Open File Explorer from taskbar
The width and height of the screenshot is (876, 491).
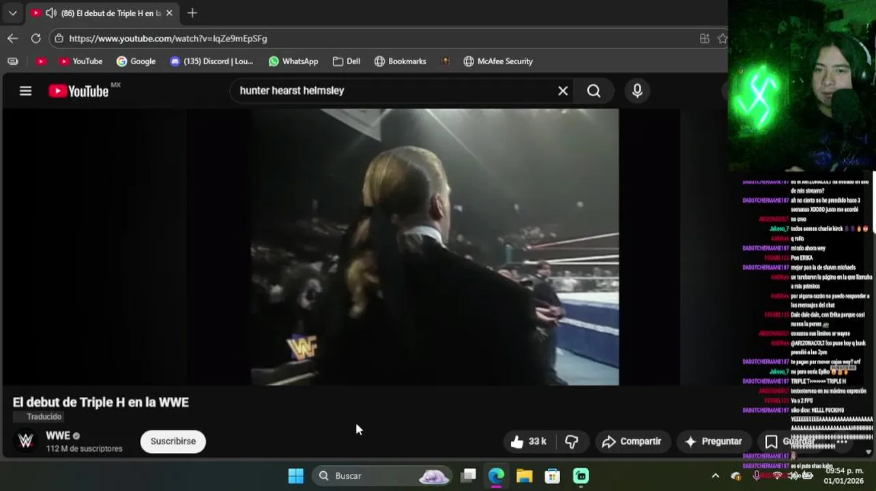[524, 475]
